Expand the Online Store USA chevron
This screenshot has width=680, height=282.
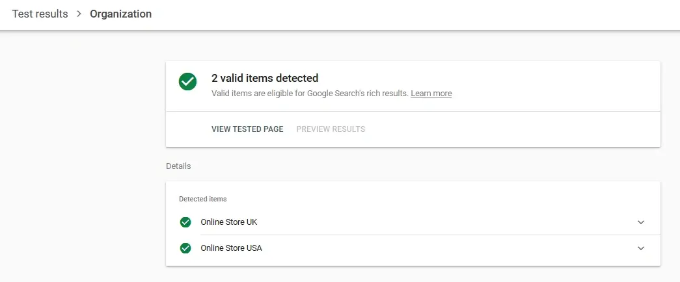tap(641, 248)
